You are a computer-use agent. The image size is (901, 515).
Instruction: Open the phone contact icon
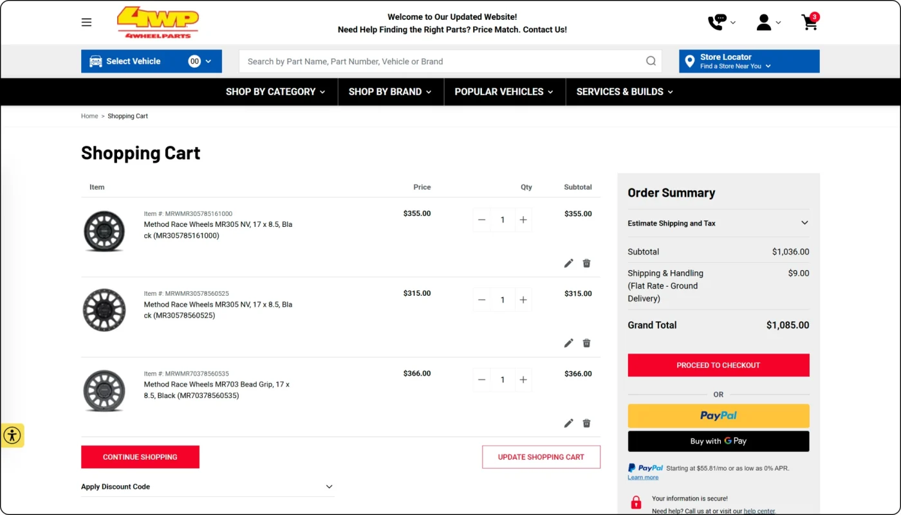coord(717,23)
